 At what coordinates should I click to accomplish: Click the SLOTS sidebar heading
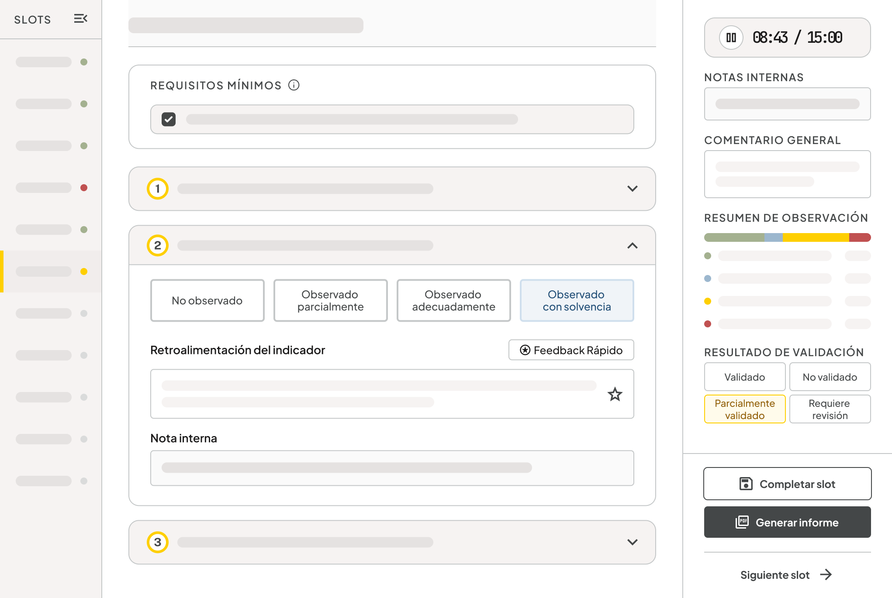pyautogui.click(x=32, y=20)
